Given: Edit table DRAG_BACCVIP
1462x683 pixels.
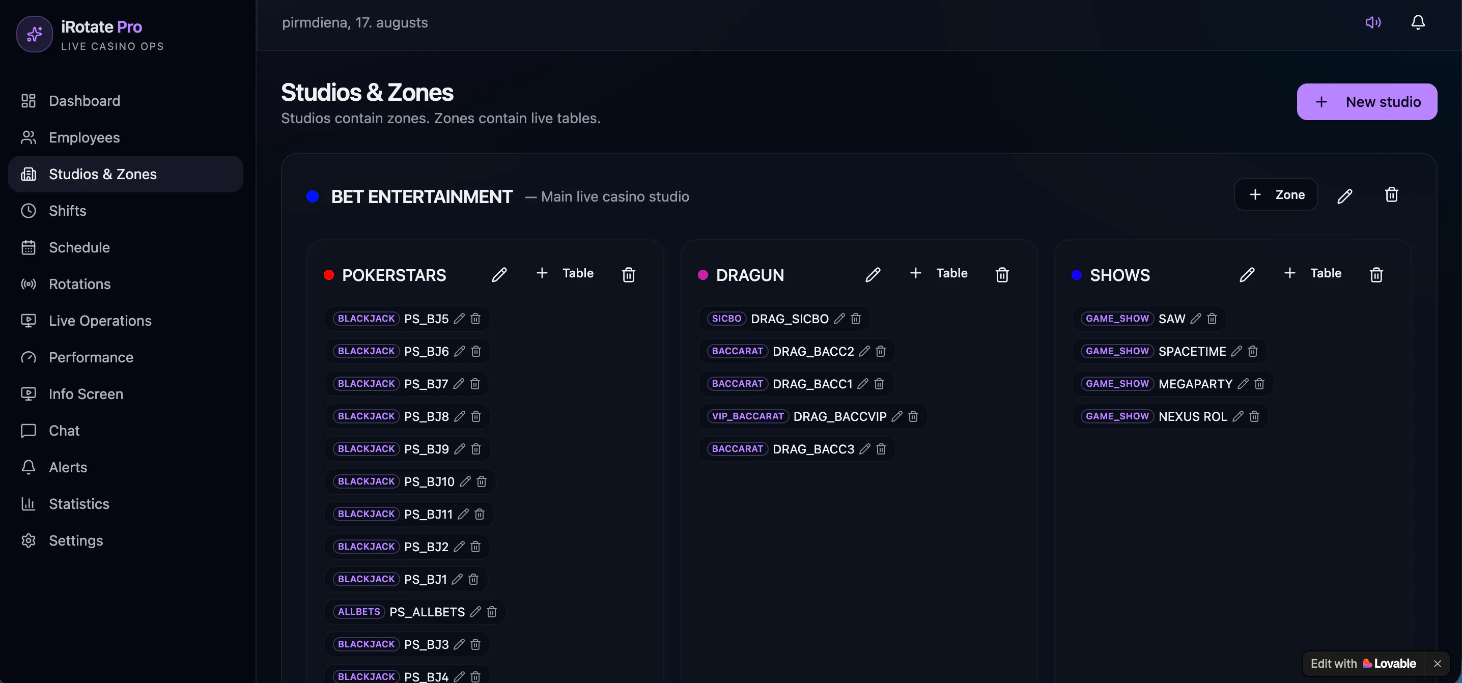Looking at the screenshot, I should tap(897, 416).
